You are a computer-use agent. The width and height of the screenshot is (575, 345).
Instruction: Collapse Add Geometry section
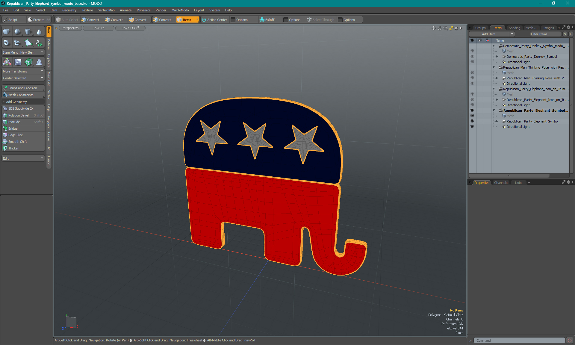4,102
